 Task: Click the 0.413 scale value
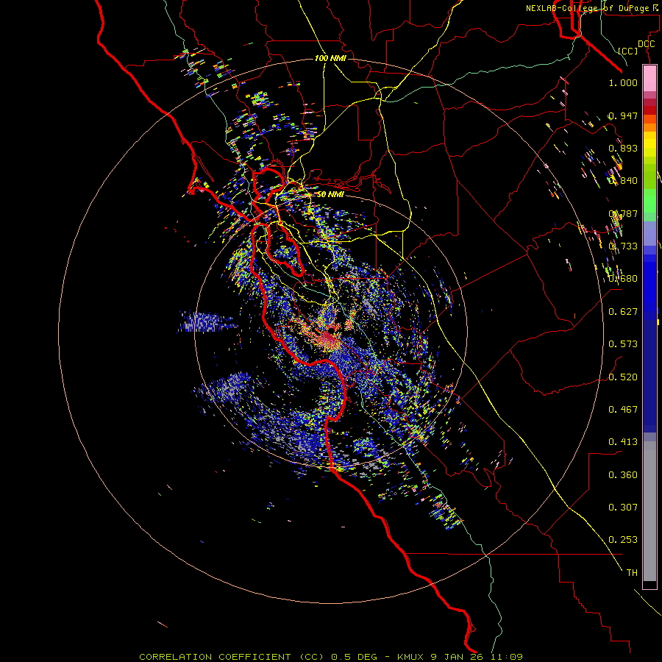point(623,442)
